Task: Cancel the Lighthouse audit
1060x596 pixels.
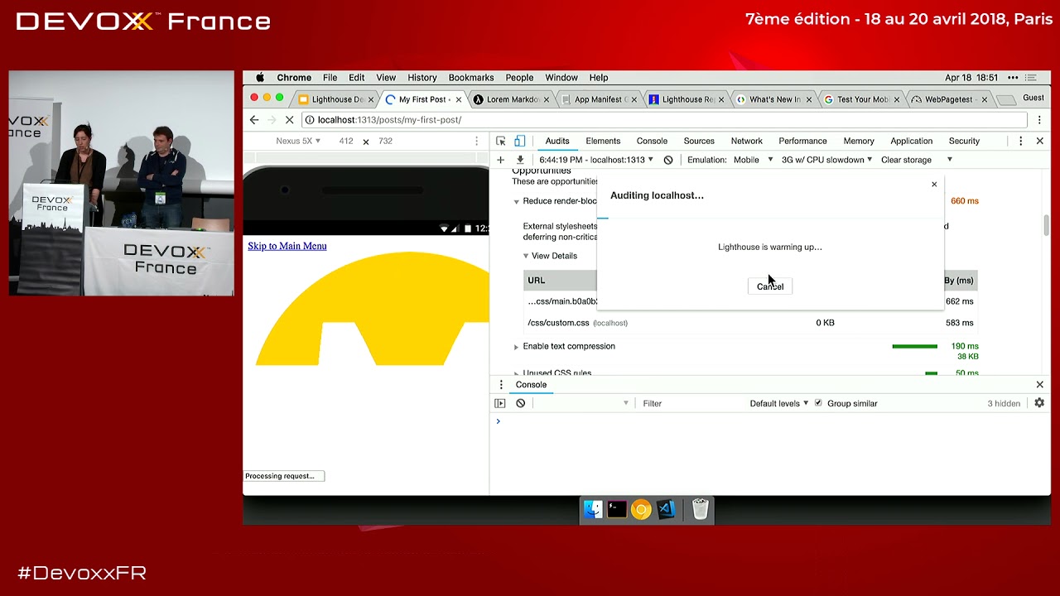Action: coord(770,286)
